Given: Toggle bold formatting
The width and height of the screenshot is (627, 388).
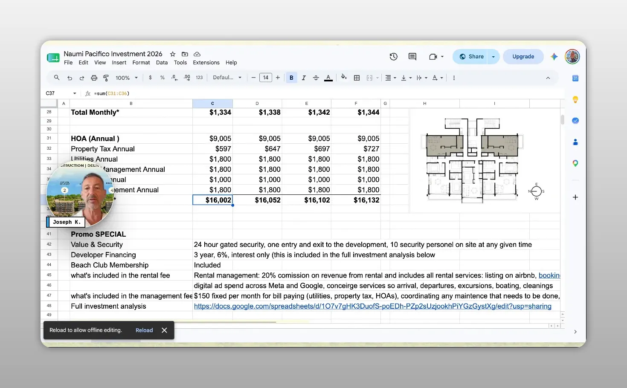Looking at the screenshot, I should tap(291, 78).
